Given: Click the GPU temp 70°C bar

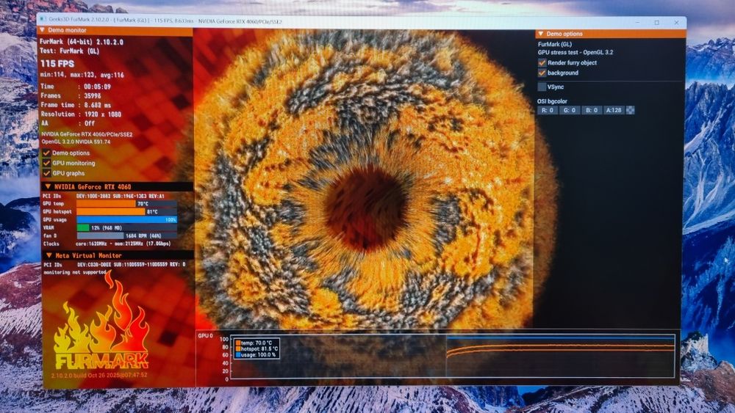Looking at the screenshot, I should click(x=126, y=203).
